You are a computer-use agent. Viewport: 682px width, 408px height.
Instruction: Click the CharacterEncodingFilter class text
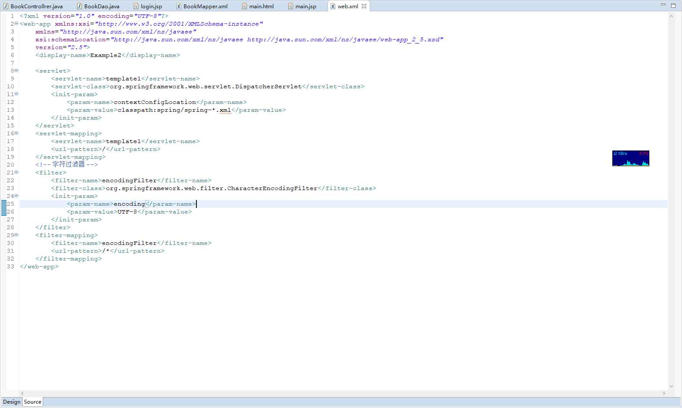(x=212, y=188)
